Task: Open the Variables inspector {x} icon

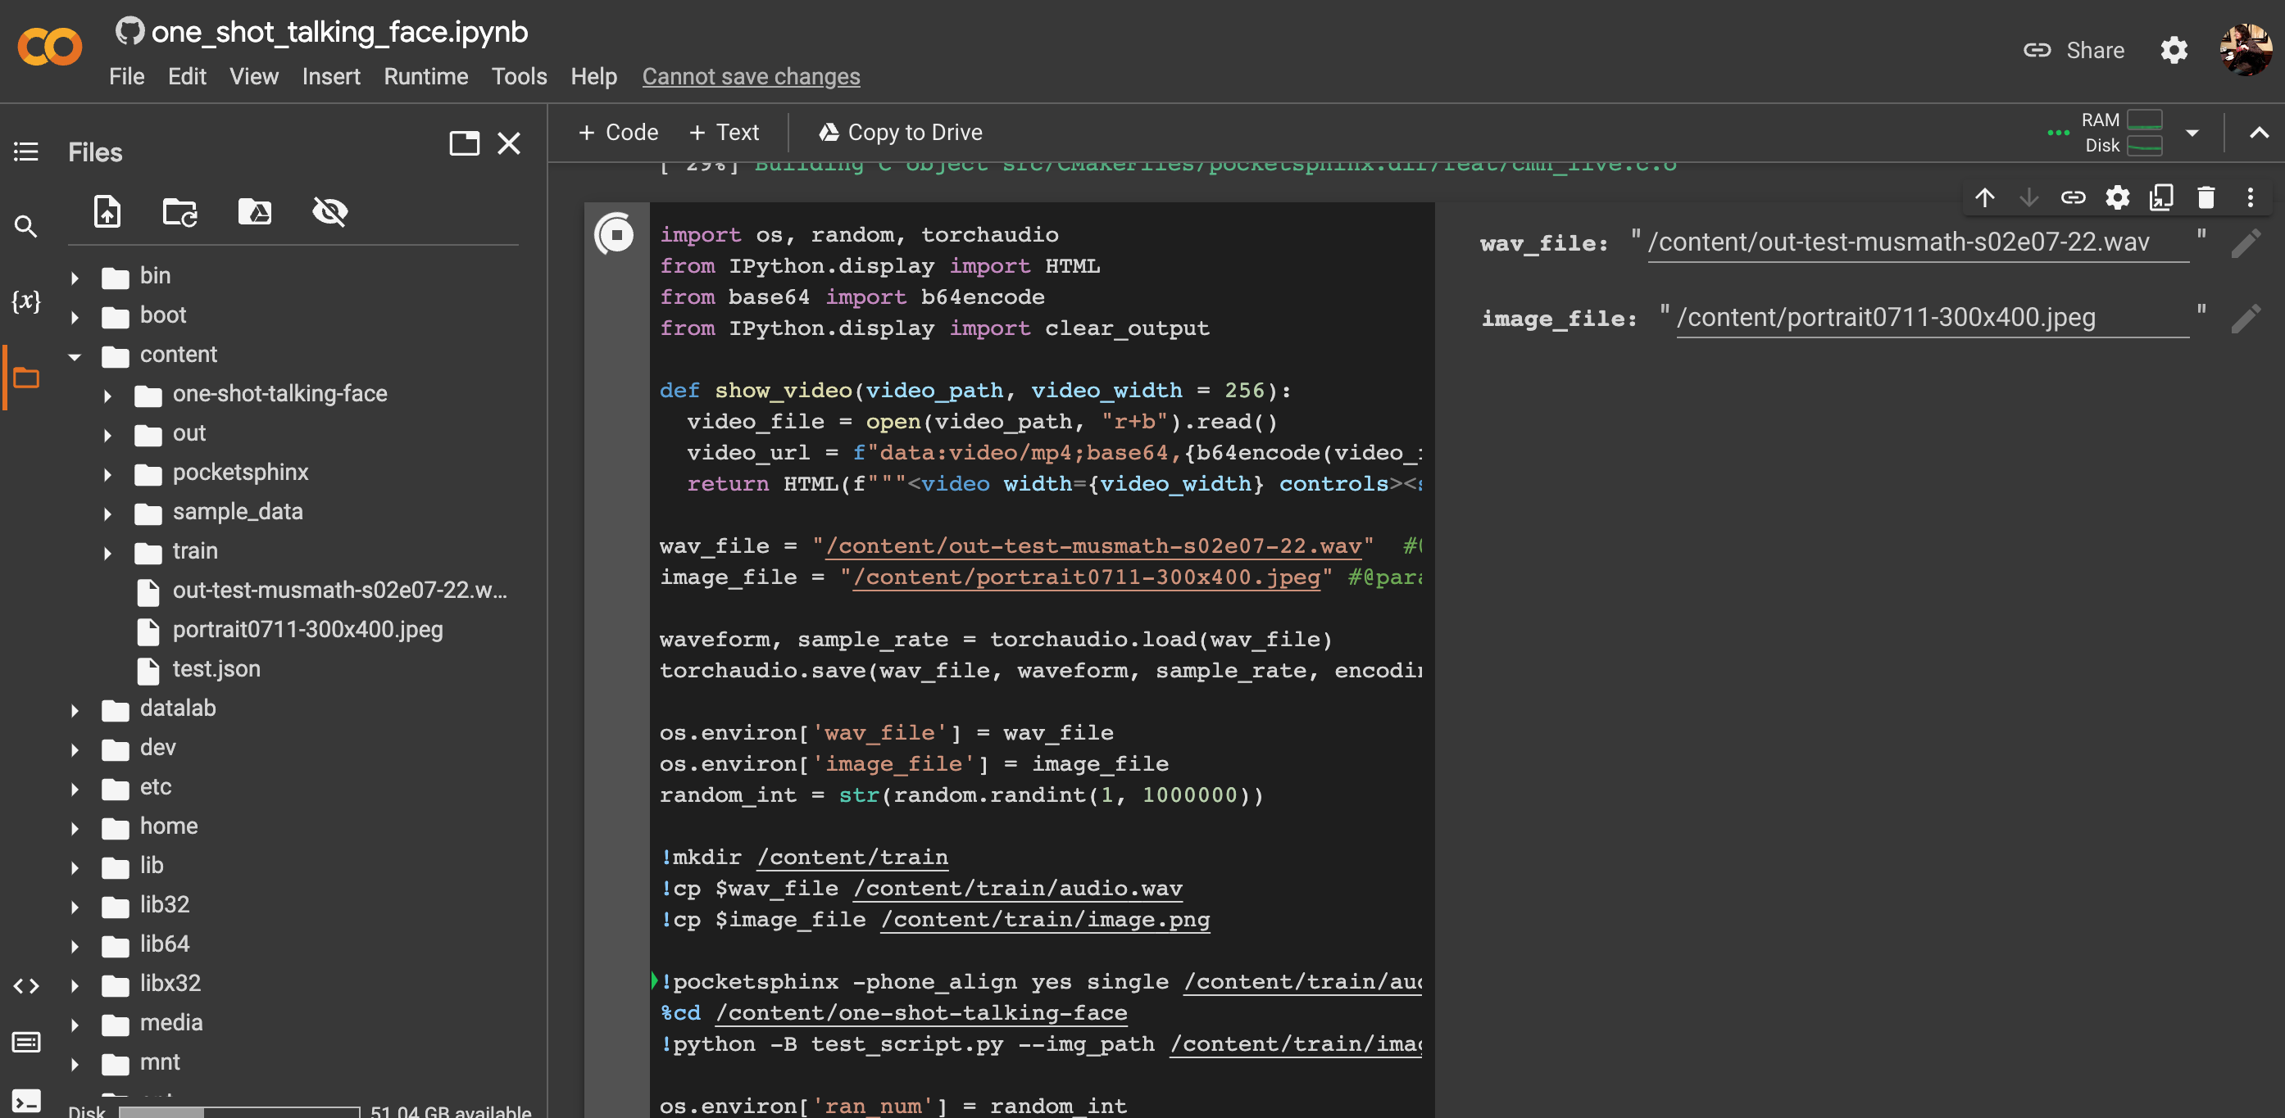Action: [x=25, y=301]
